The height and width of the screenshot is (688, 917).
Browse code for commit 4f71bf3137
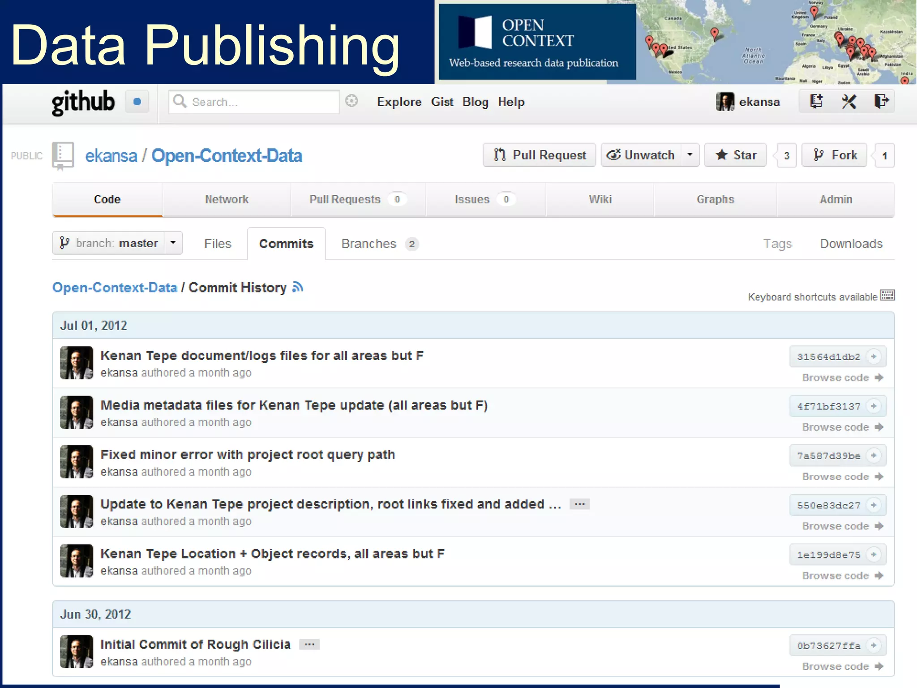tap(842, 427)
